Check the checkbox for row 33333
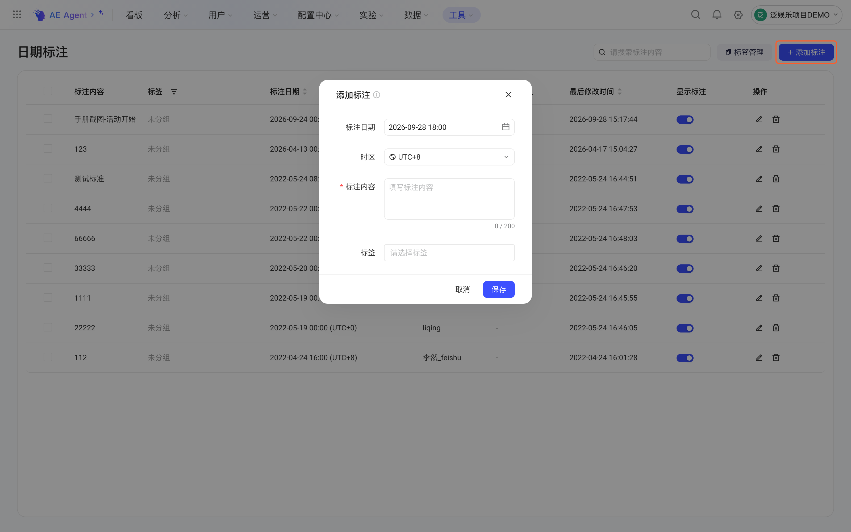Image resolution: width=851 pixels, height=532 pixels. pyautogui.click(x=48, y=268)
